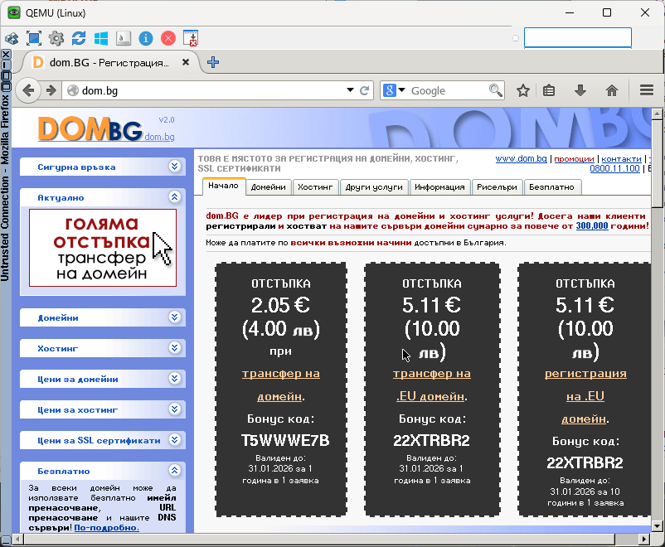
Task: Click the DOM.BG logo
Action: click(x=90, y=129)
